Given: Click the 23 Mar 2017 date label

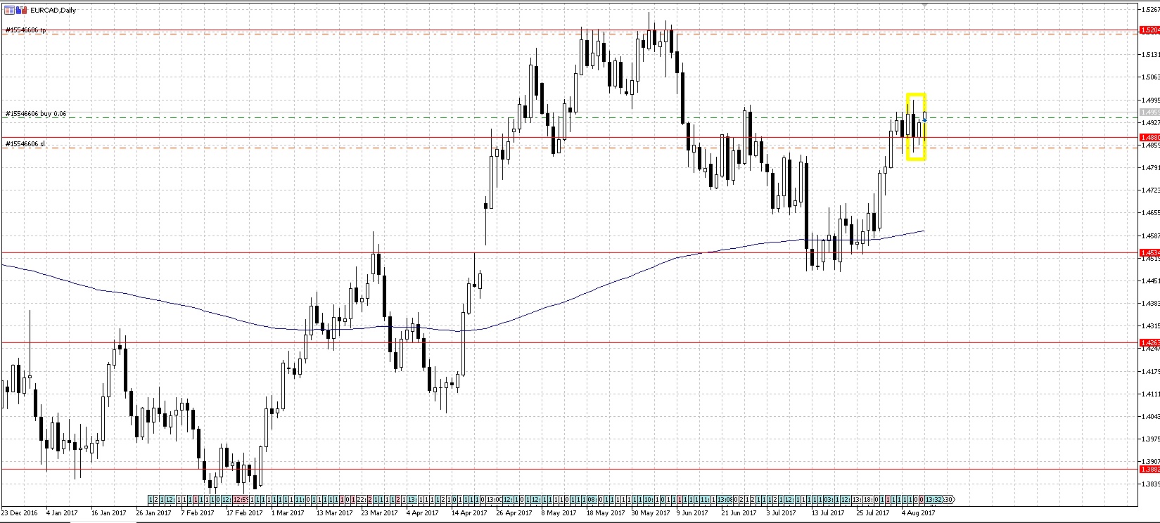Looking at the screenshot, I should [379, 512].
